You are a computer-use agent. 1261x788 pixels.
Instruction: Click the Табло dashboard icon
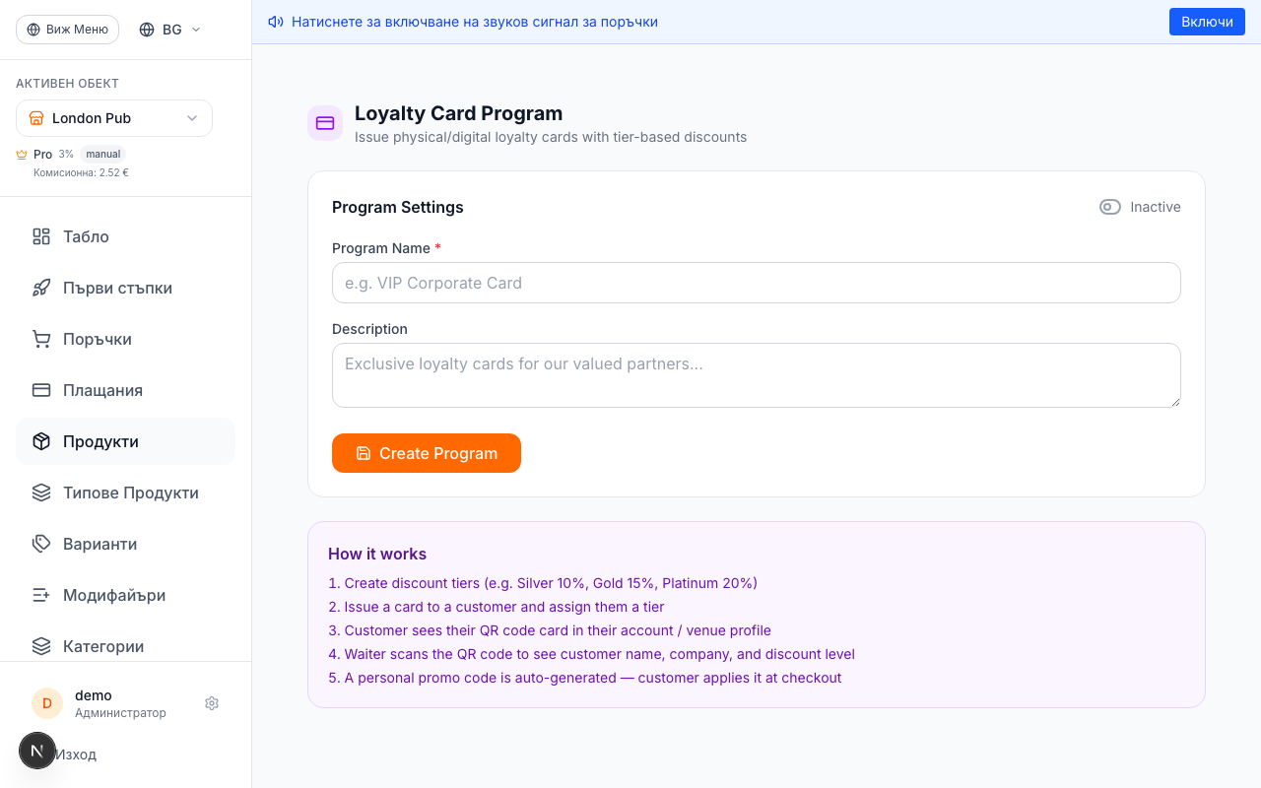pos(41,236)
